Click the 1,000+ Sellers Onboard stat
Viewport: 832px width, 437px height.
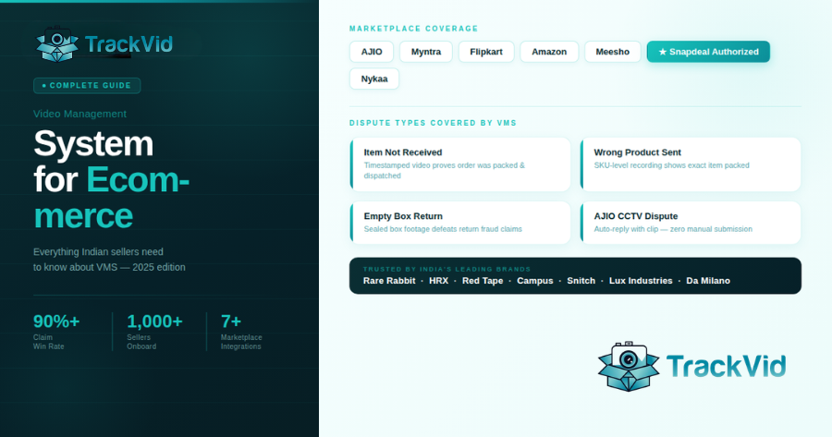[x=154, y=332]
